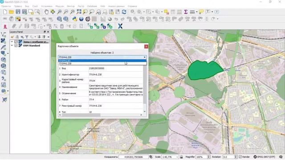Screen dimensions: 285x160
Task: Collapse the OSM Standard layer tree node
Action: click(x=12, y=45)
